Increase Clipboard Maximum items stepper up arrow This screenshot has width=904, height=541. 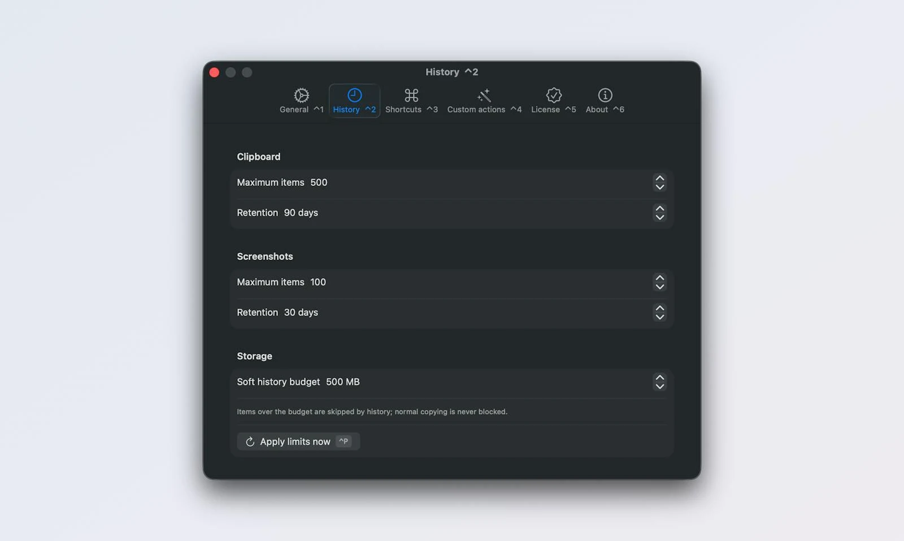[x=659, y=178]
